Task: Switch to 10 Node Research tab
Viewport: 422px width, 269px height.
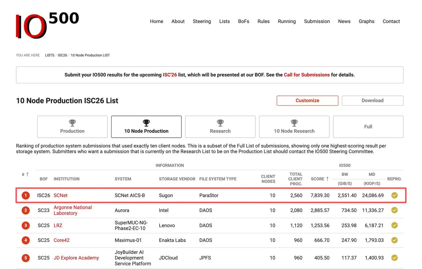Action: [x=294, y=127]
